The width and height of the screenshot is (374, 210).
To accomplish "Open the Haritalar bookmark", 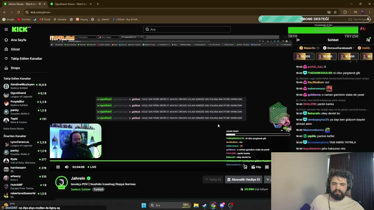I will pos(60,20).
